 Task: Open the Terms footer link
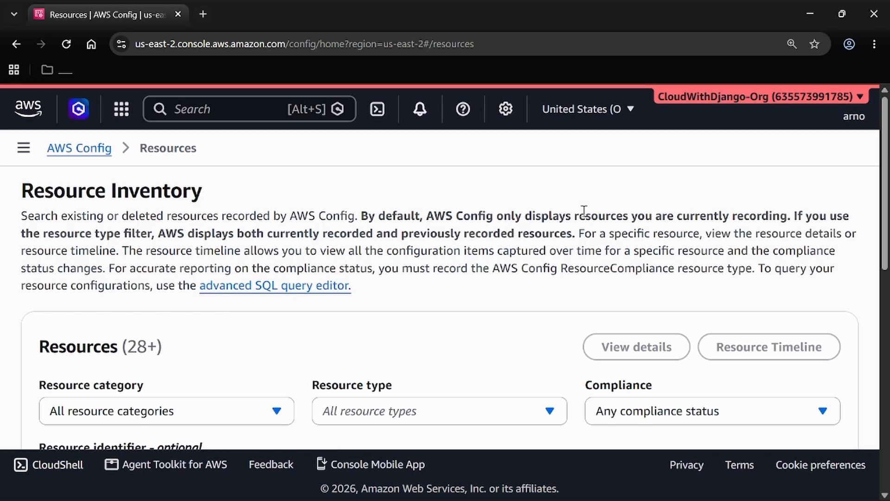[739, 465]
